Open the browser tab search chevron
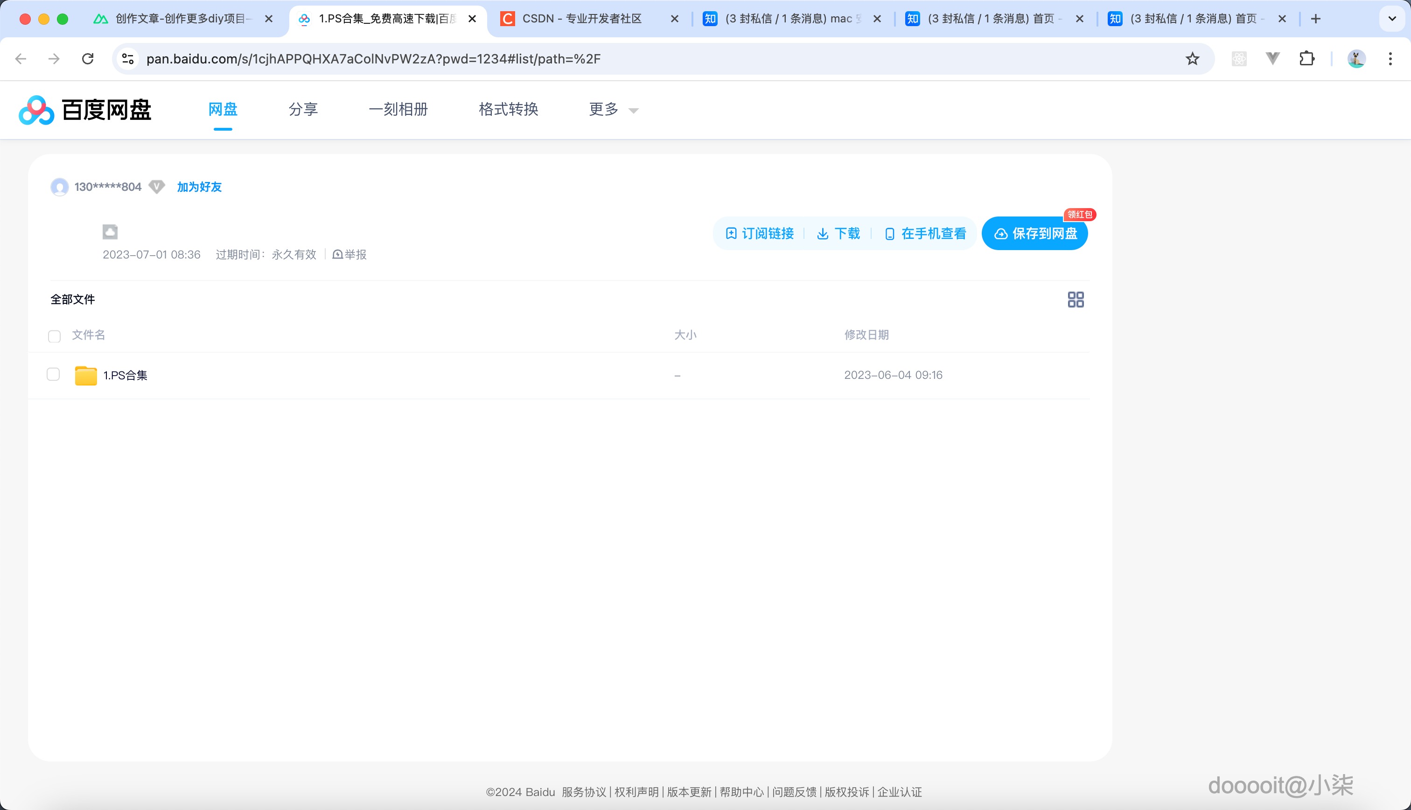Image resolution: width=1411 pixels, height=810 pixels. coord(1393,18)
